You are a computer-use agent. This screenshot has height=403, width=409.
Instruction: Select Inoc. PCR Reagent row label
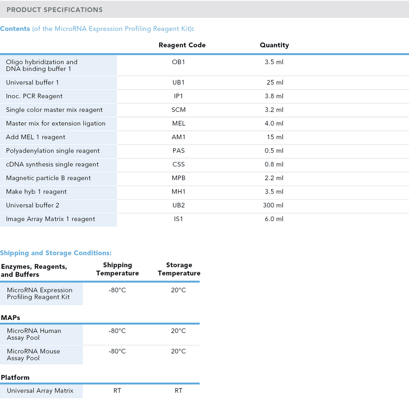(x=34, y=96)
